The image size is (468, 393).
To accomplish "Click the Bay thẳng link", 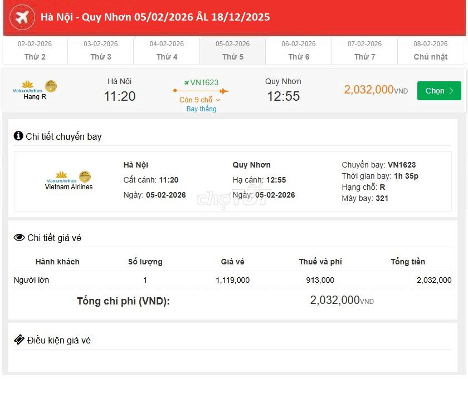I will click(201, 109).
